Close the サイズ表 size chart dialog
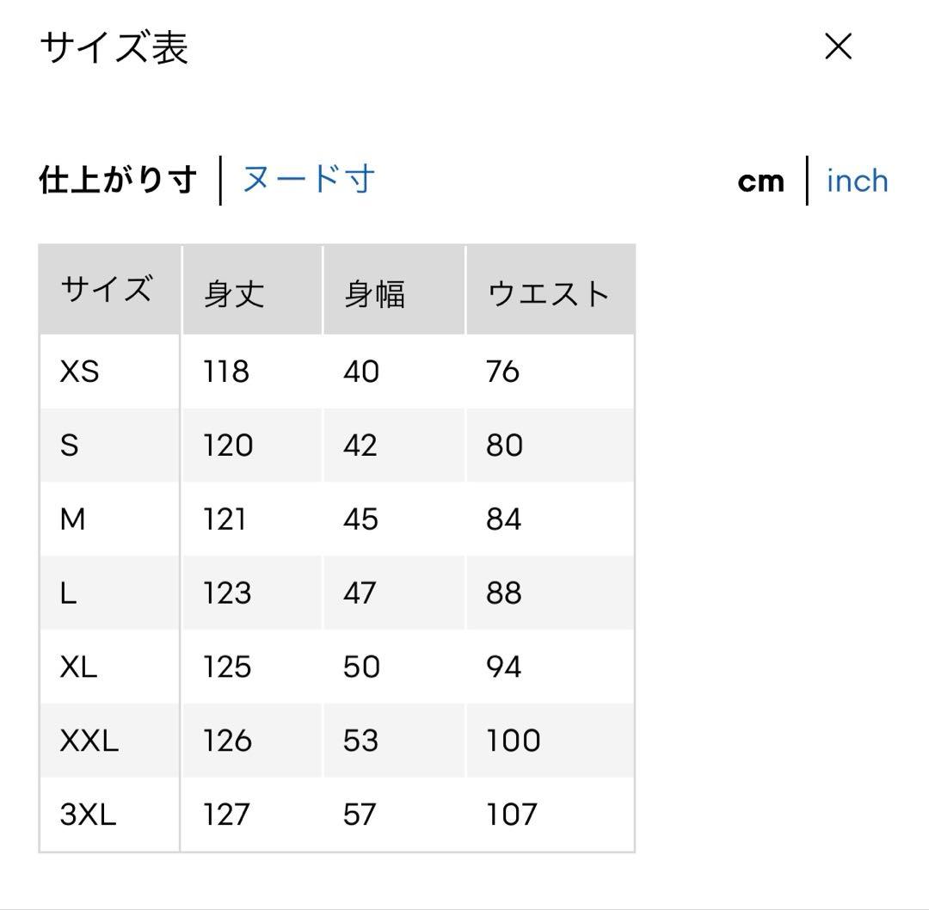 [838, 46]
